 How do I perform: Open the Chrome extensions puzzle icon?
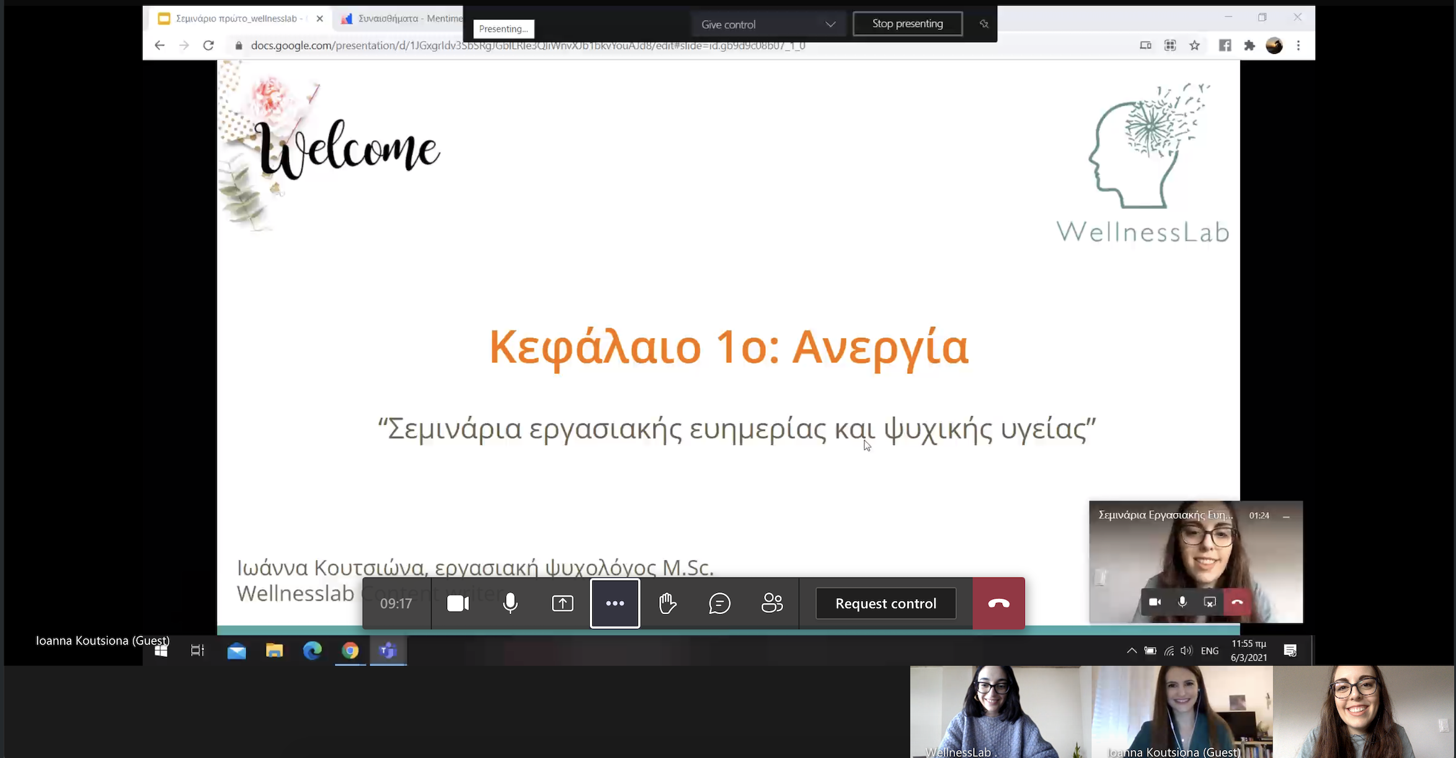coord(1249,45)
